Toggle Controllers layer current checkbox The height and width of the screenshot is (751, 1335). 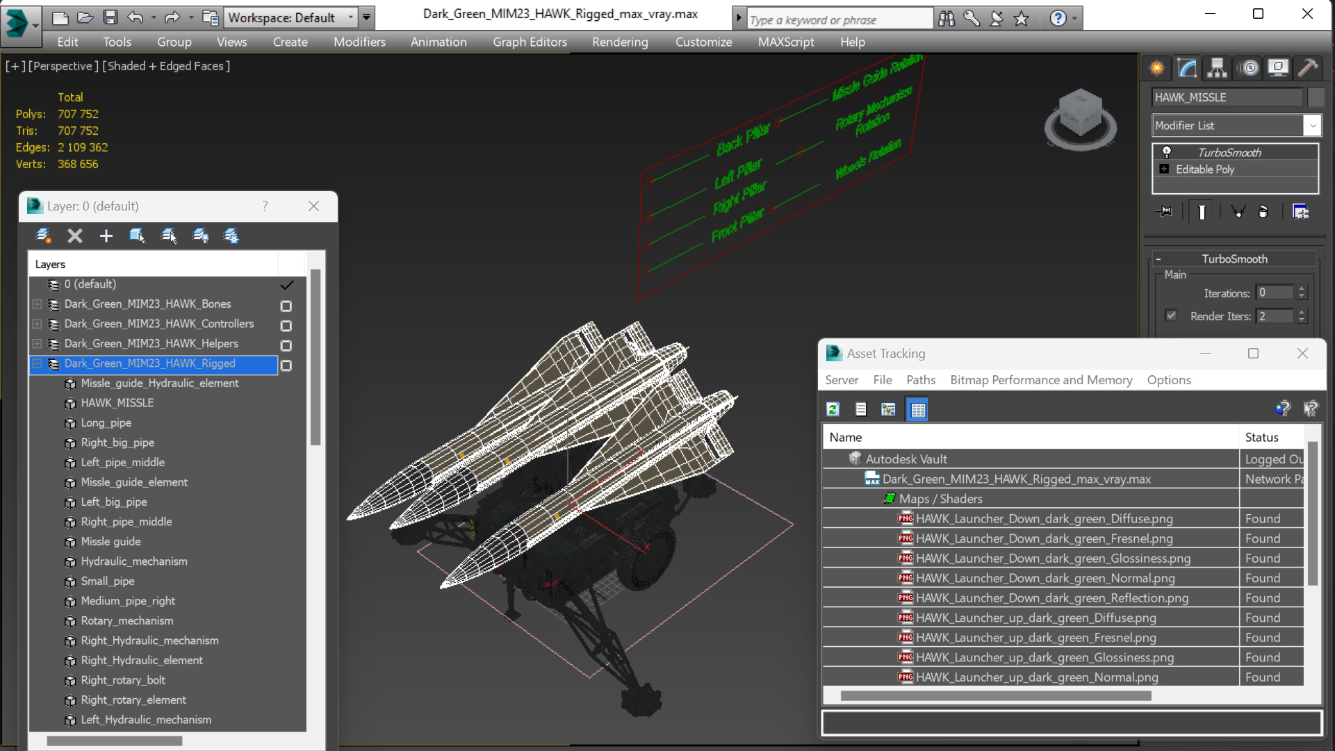tap(286, 325)
